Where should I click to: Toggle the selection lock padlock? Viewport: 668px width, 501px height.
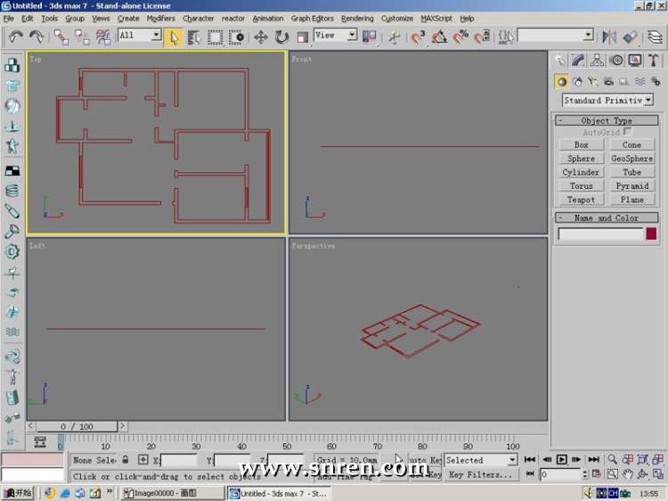click(x=125, y=460)
